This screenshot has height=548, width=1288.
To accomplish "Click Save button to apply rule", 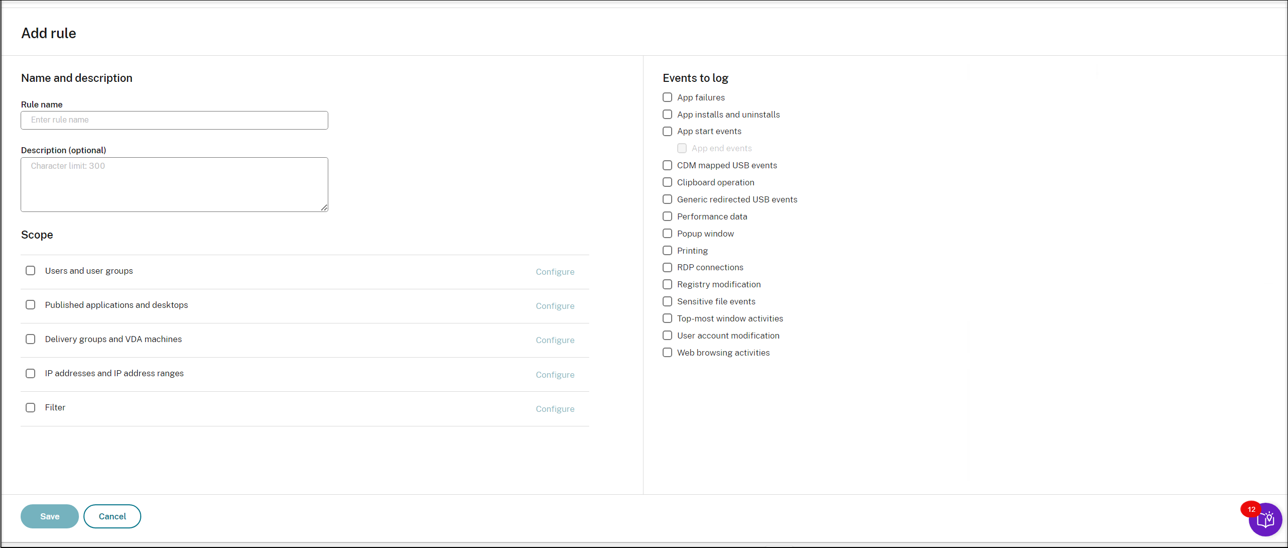I will point(49,516).
